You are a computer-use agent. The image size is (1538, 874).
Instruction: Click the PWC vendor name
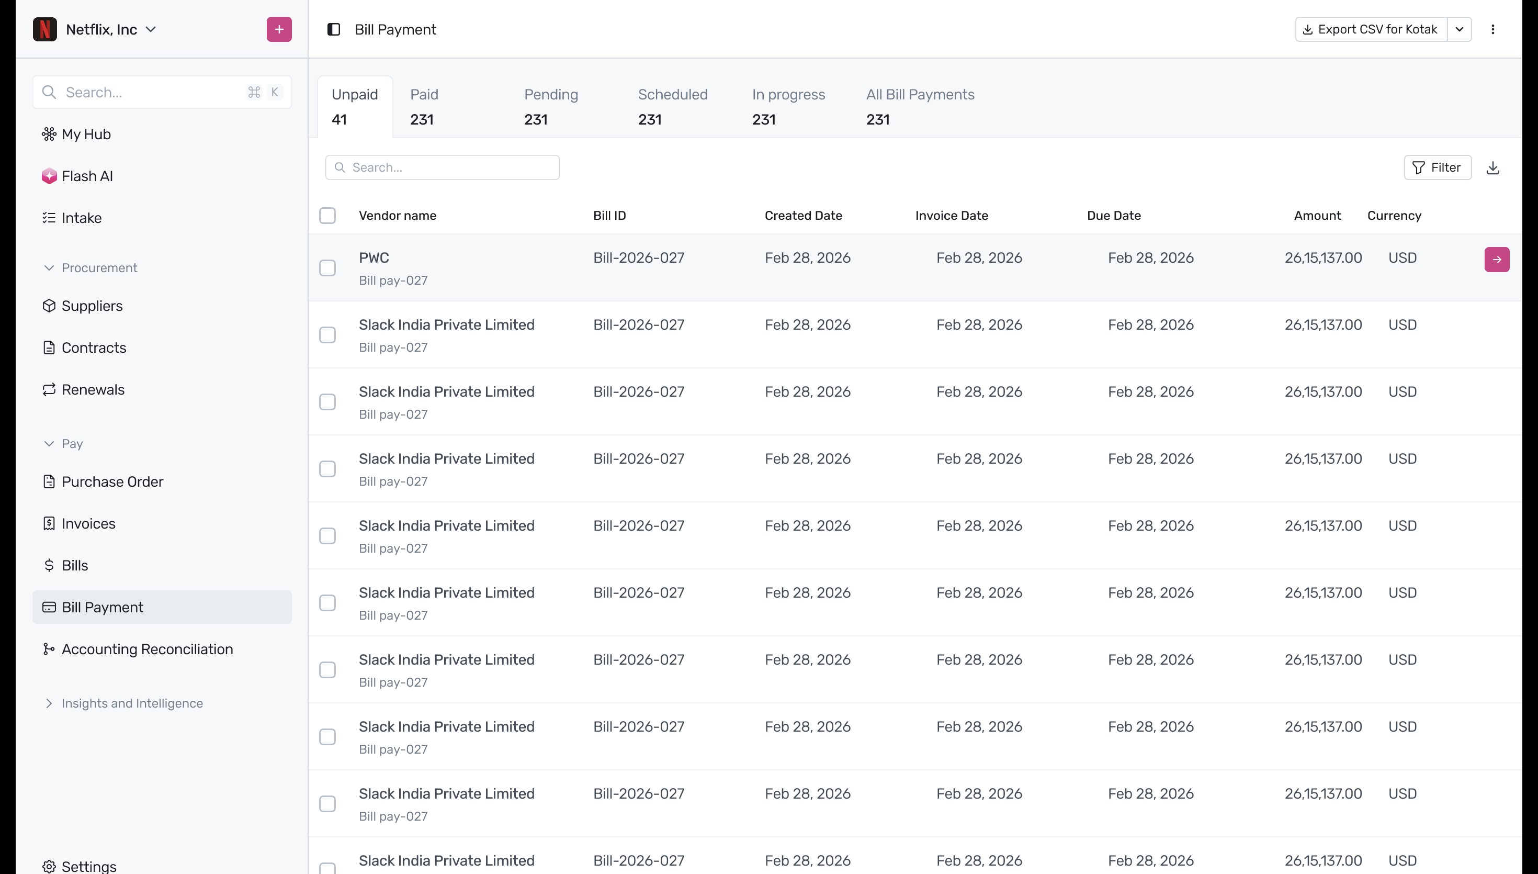(x=374, y=258)
